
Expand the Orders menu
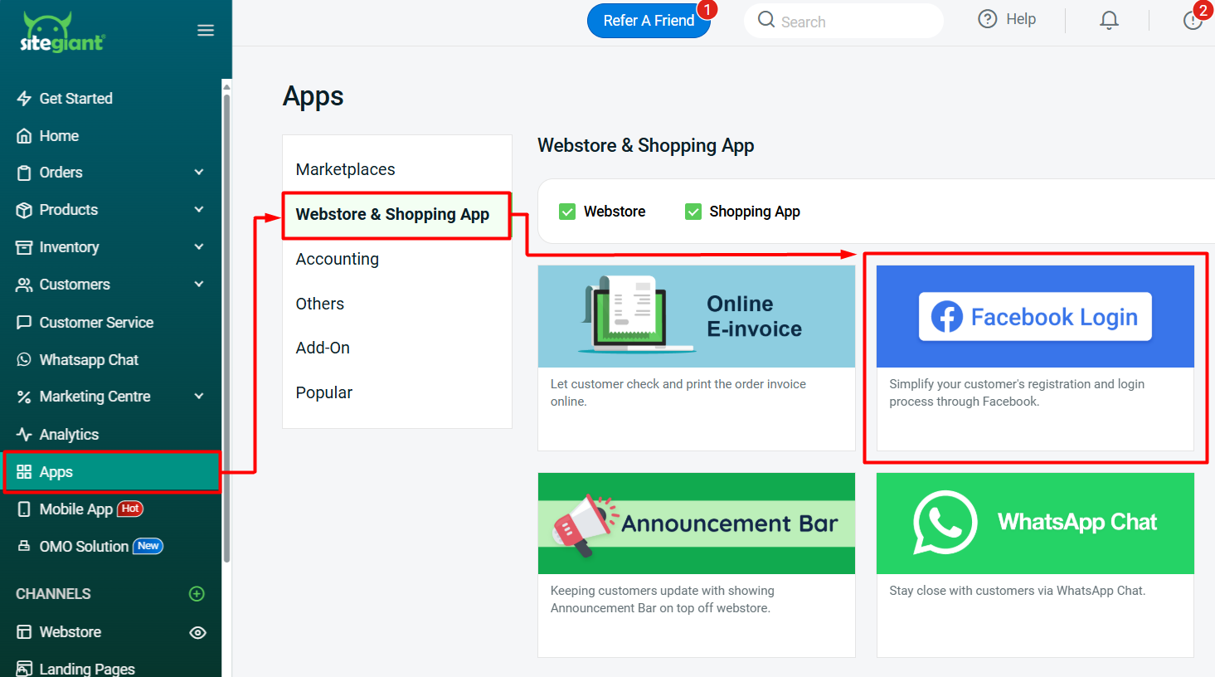(198, 173)
